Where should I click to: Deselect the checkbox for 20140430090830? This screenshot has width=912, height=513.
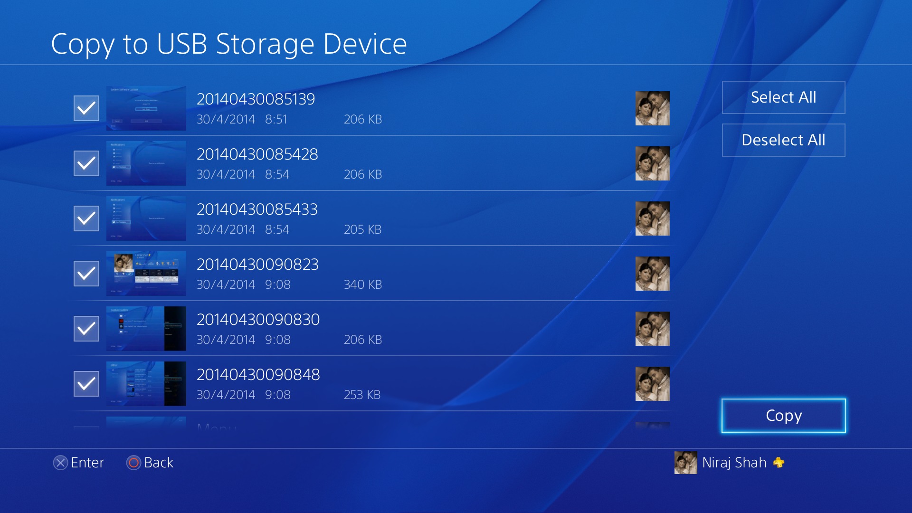pyautogui.click(x=86, y=329)
